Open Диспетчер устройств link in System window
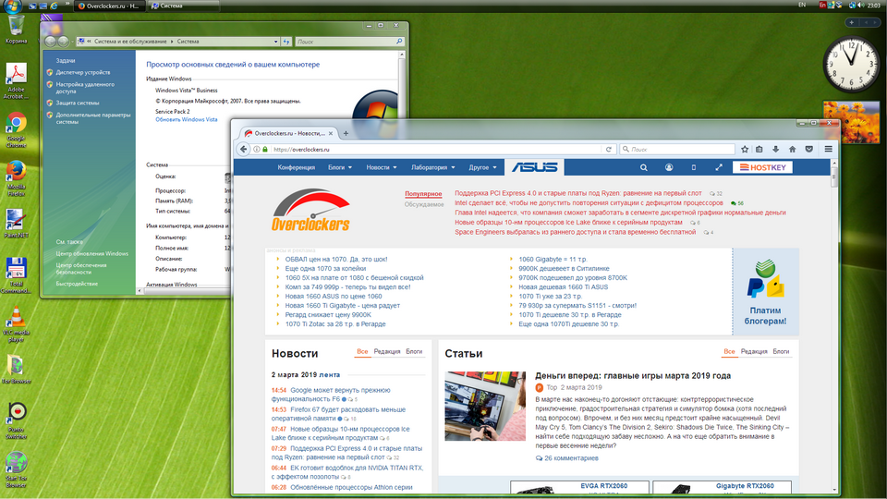Image resolution: width=887 pixels, height=499 pixels. pos(82,72)
